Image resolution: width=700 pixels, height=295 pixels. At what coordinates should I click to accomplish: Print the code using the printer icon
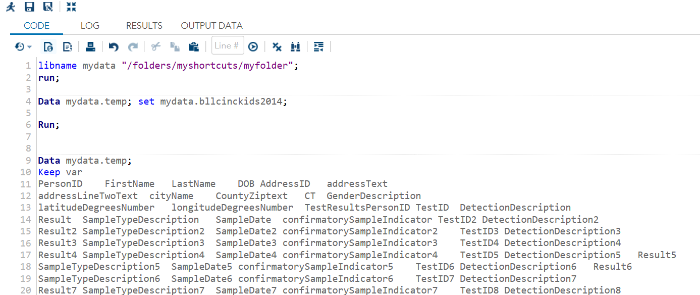(x=90, y=46)
